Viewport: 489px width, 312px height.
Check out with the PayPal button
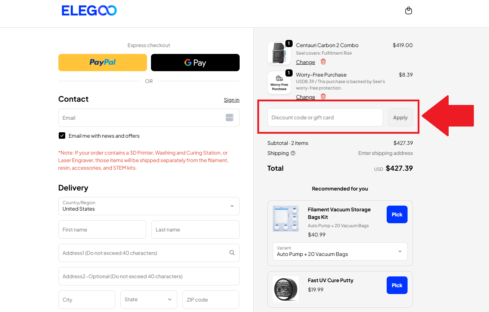pos(102,62)
